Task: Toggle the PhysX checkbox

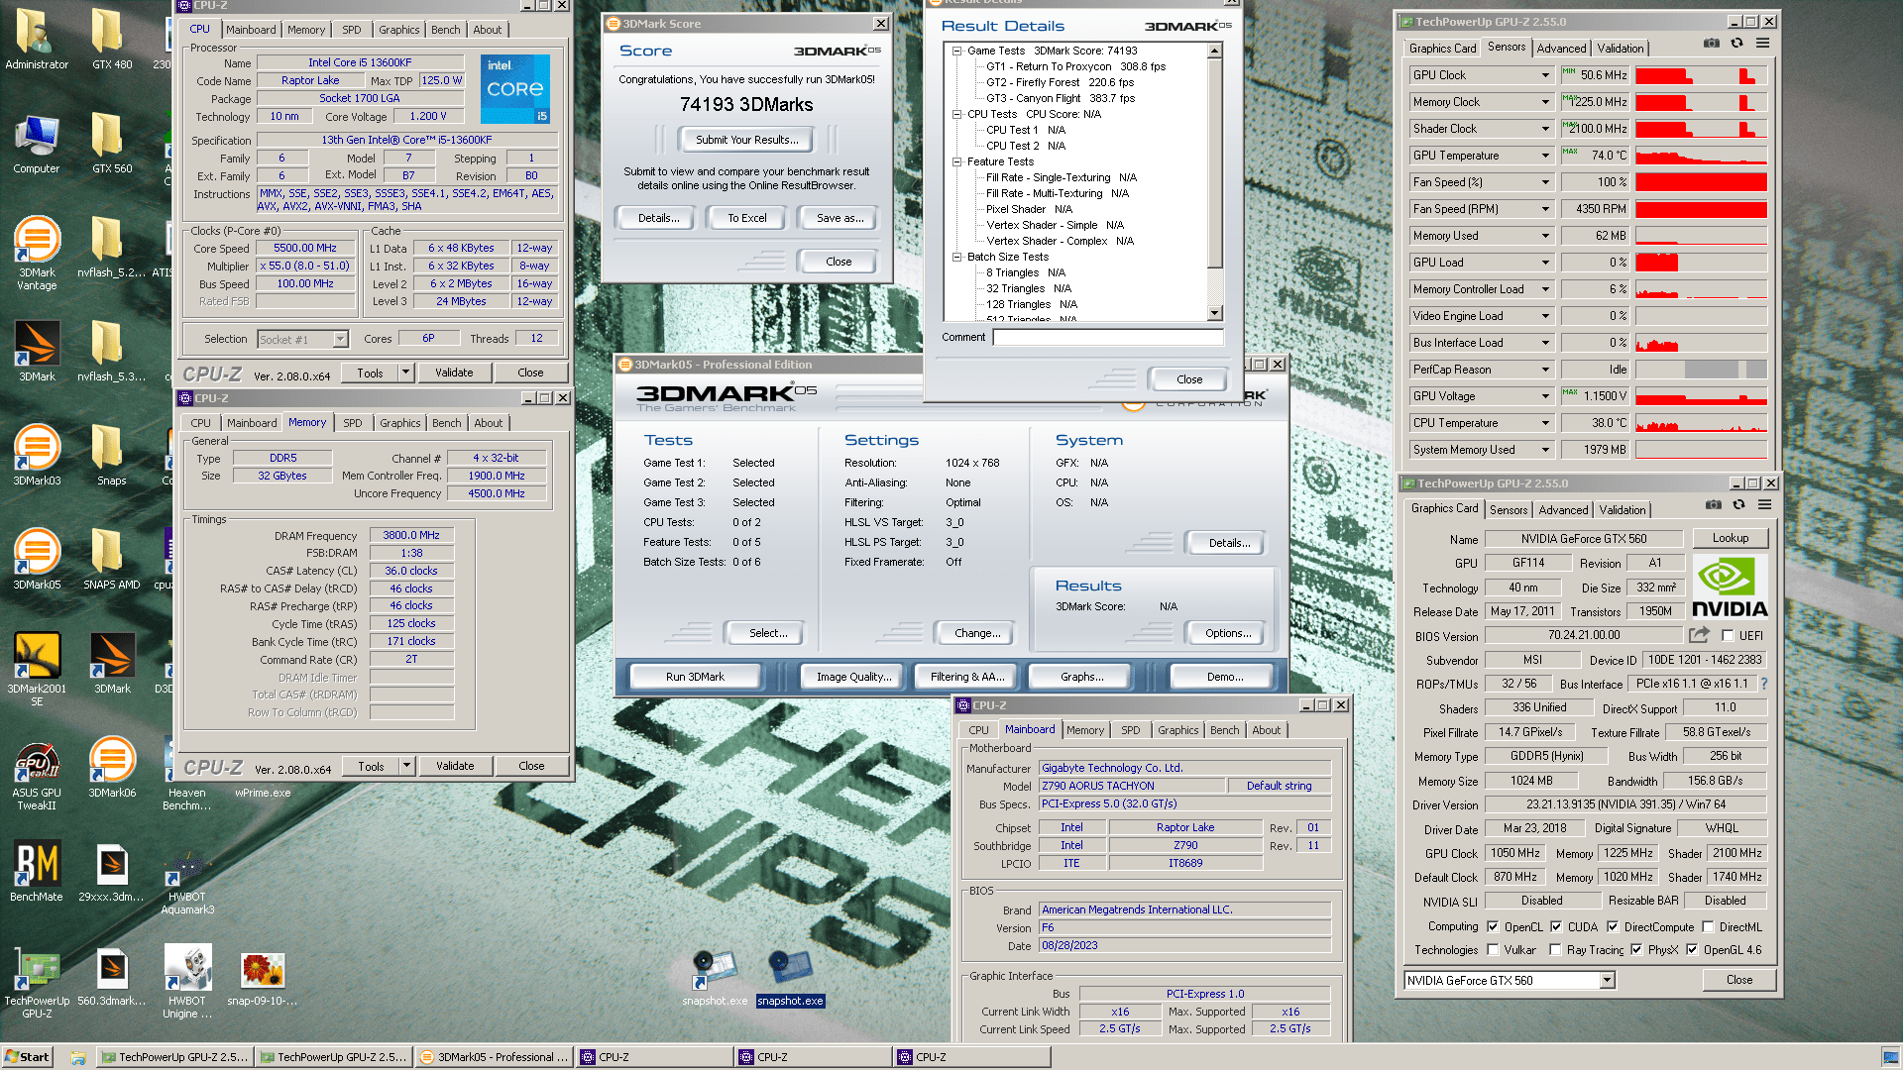Action: (1636, 950)
